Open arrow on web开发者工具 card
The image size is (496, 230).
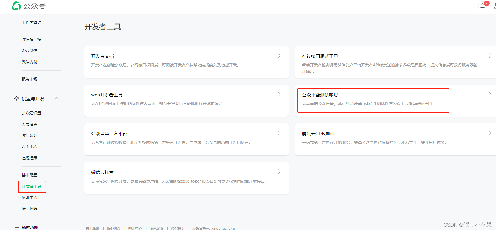pyautogui.click(x=279, y=94)
